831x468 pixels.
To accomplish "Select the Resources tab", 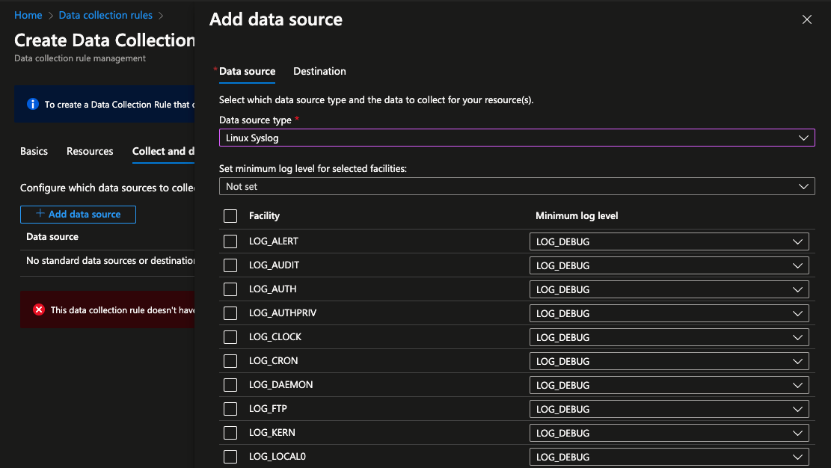I will [x=90, y=151].
